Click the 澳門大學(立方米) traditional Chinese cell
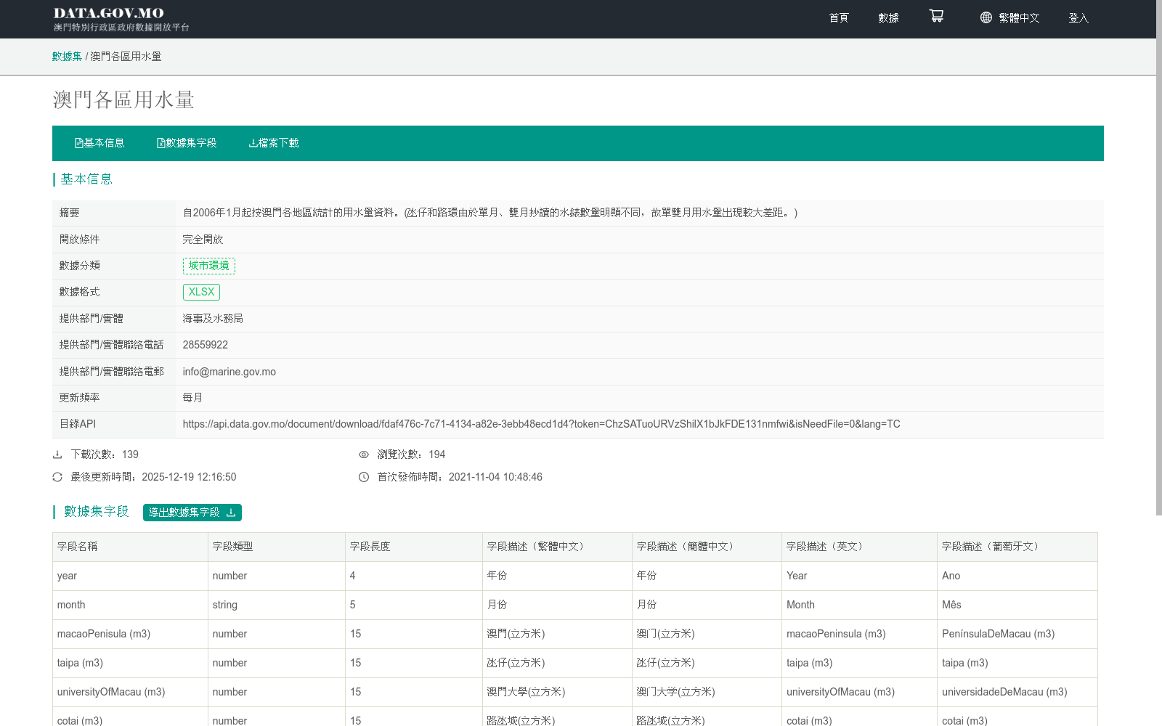Screen dimensions: 1162x726 (557, 692)
